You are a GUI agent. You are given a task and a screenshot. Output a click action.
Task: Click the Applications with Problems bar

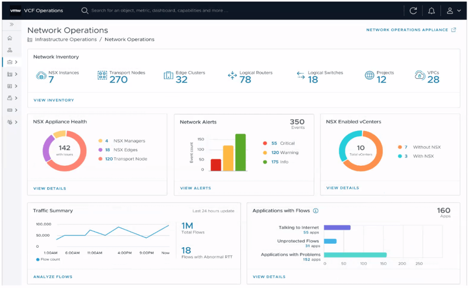pyautogui.click(x=355, y=255)
